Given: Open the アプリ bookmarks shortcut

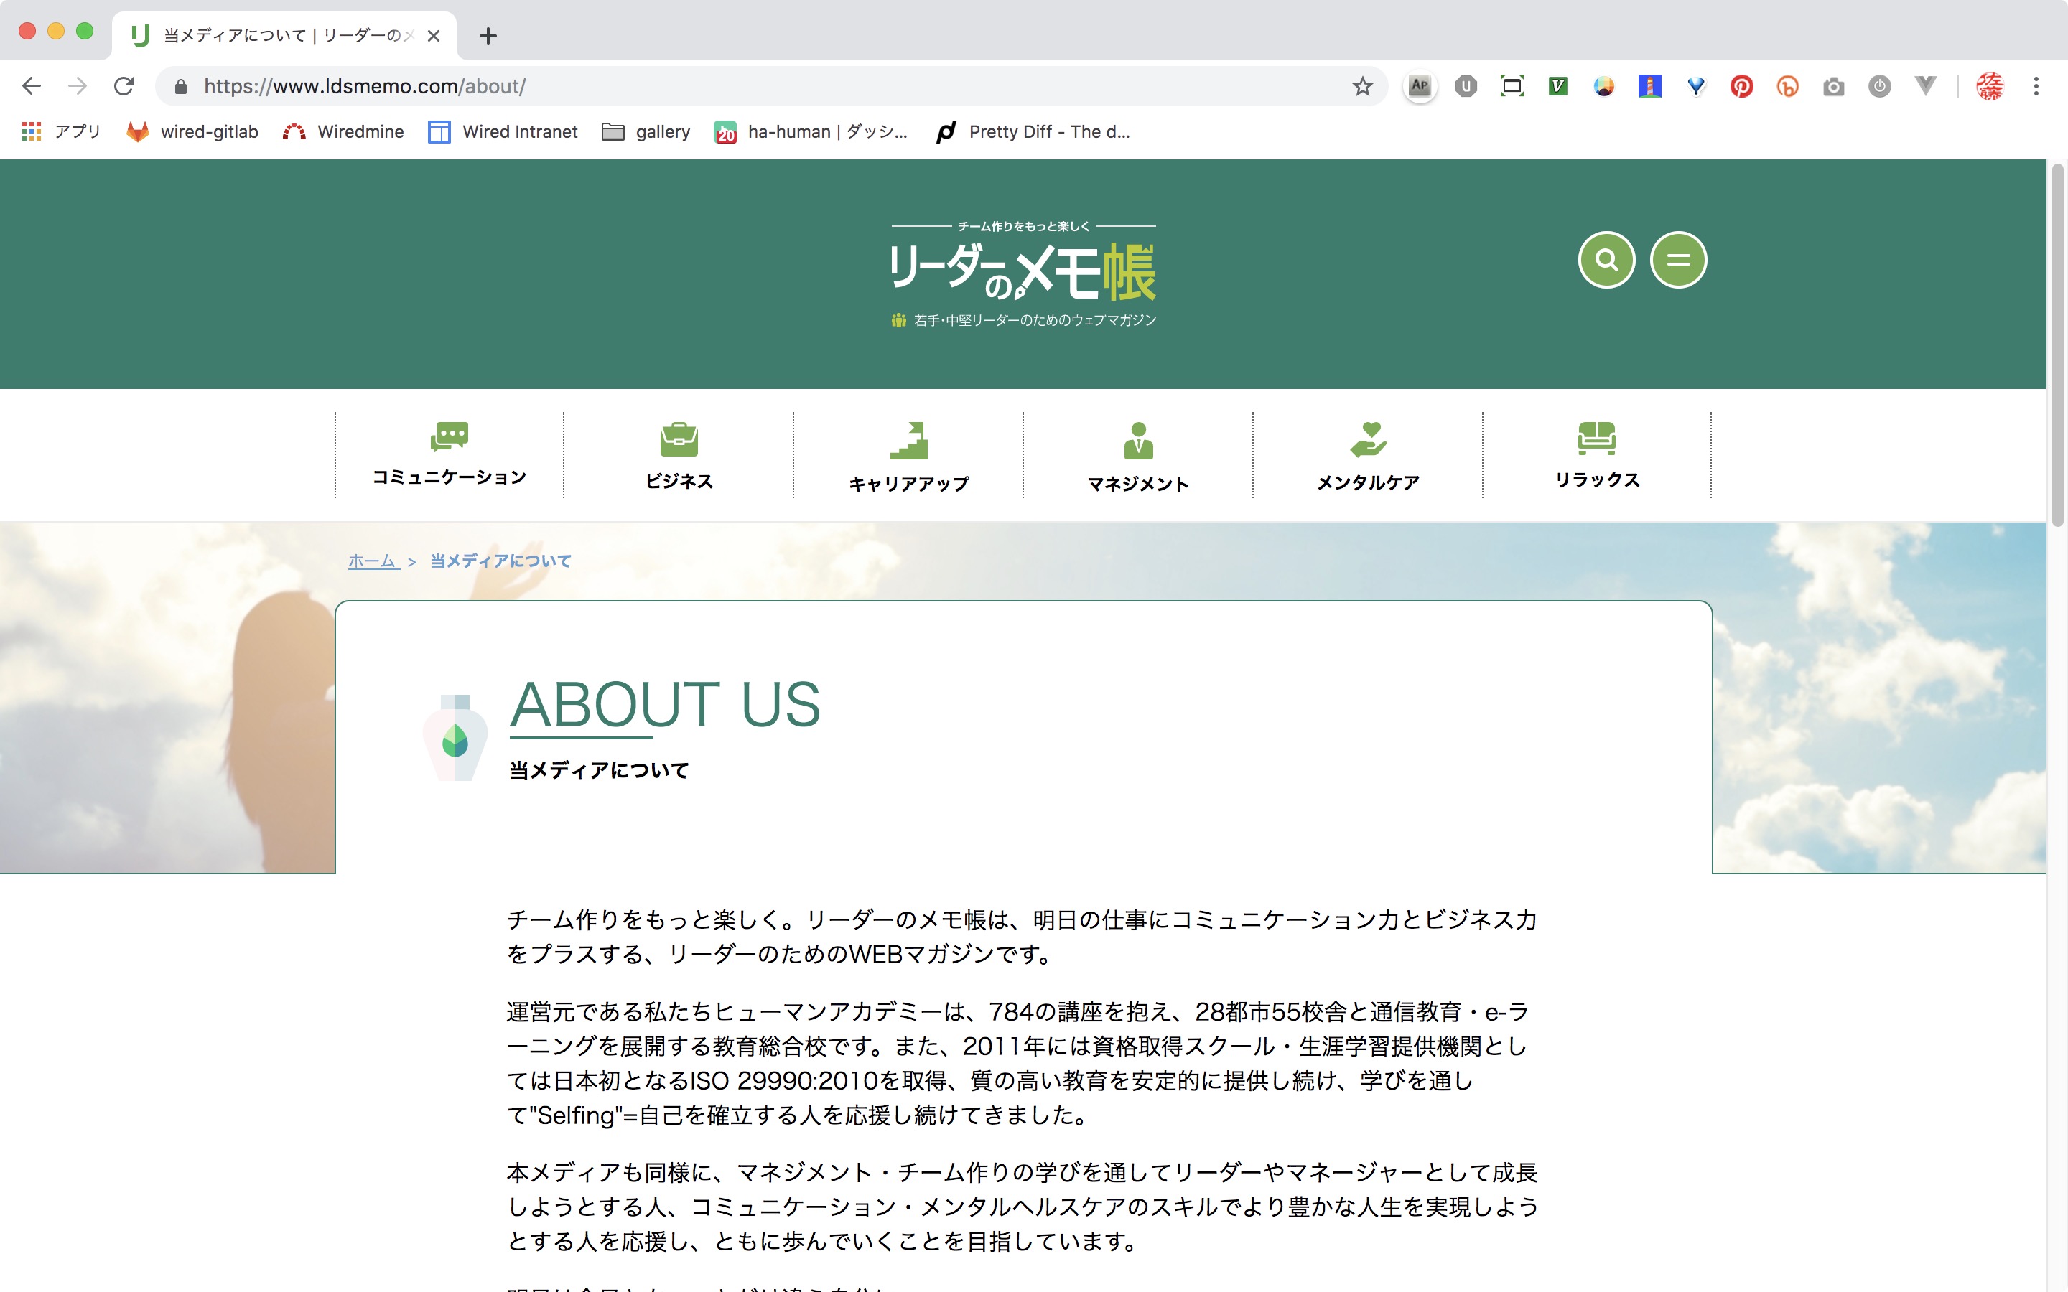Looking at the screenshot, I should [60, 131].
